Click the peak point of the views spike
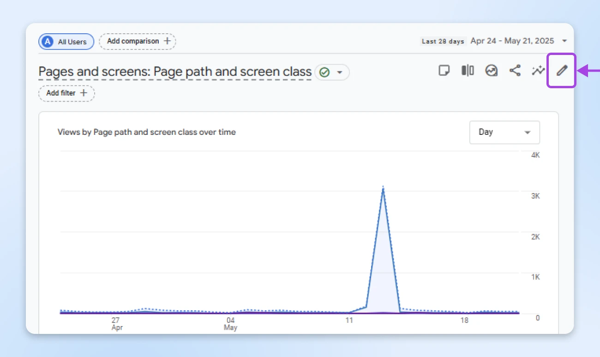This screenshot has width=600, height=357. 383,188
